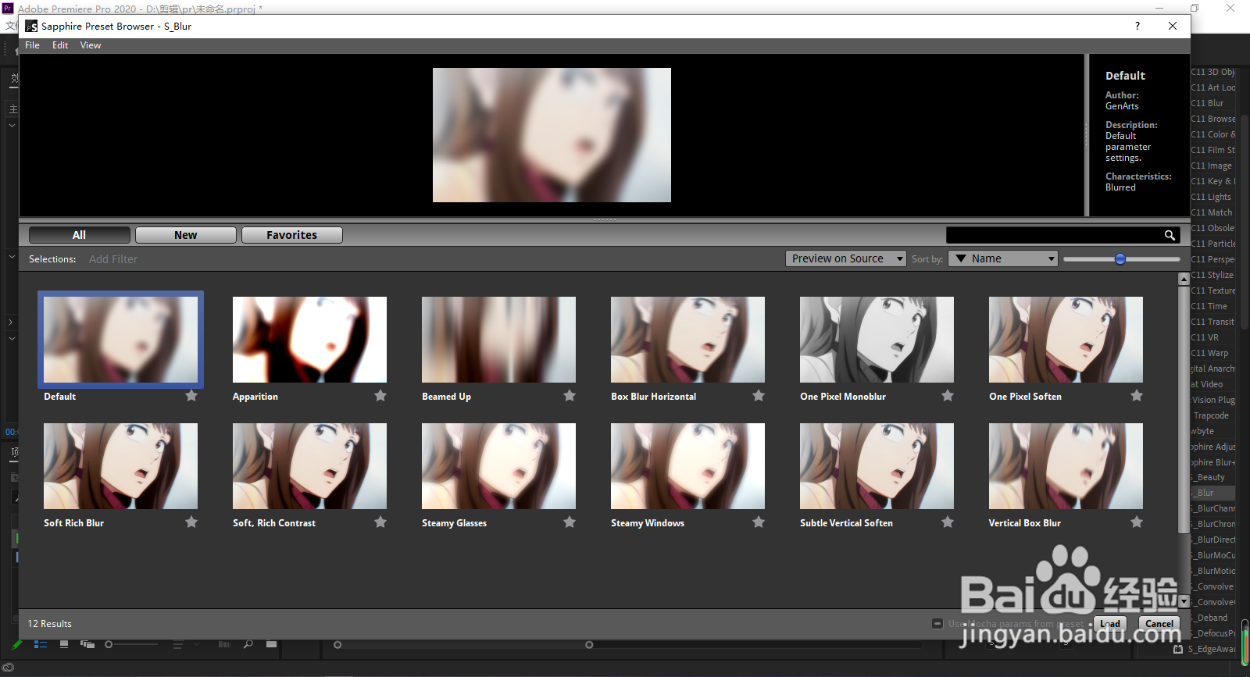Select the One Pixel Monoblur thumbnail
Screen dimensions: 1250x677
coord(877,340)
